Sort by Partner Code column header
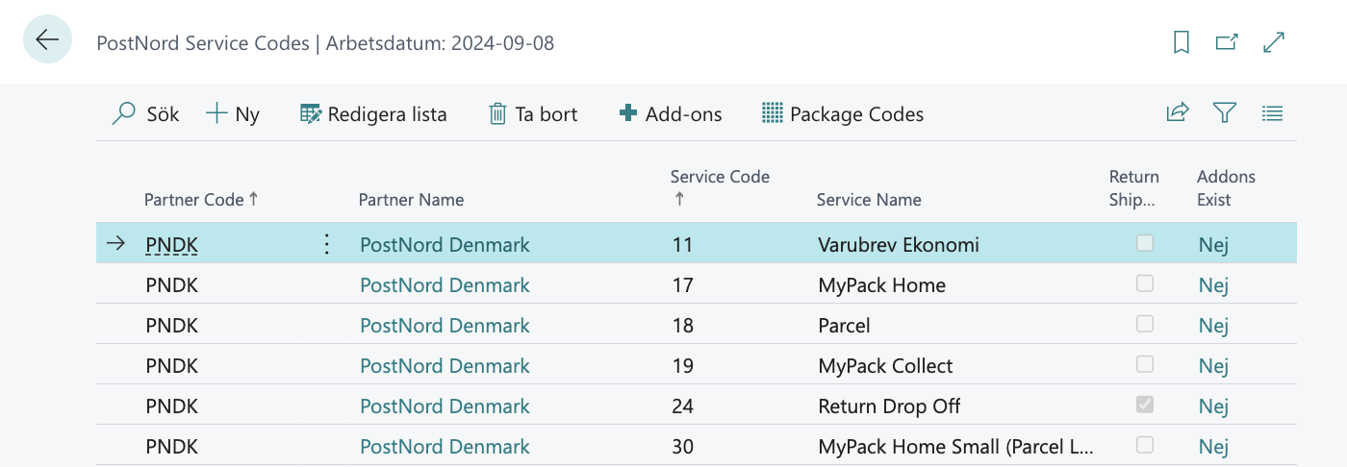 click(201, 200)
